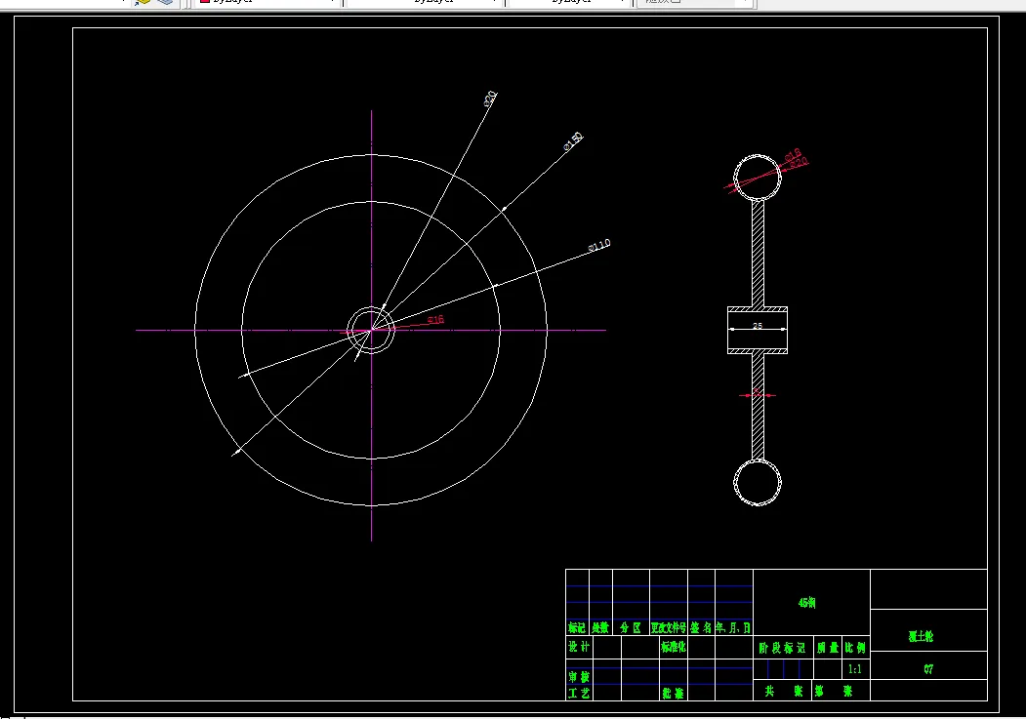The image size is (1026, 719).
Task: Click the 批准 cell label
Action: 673,693
